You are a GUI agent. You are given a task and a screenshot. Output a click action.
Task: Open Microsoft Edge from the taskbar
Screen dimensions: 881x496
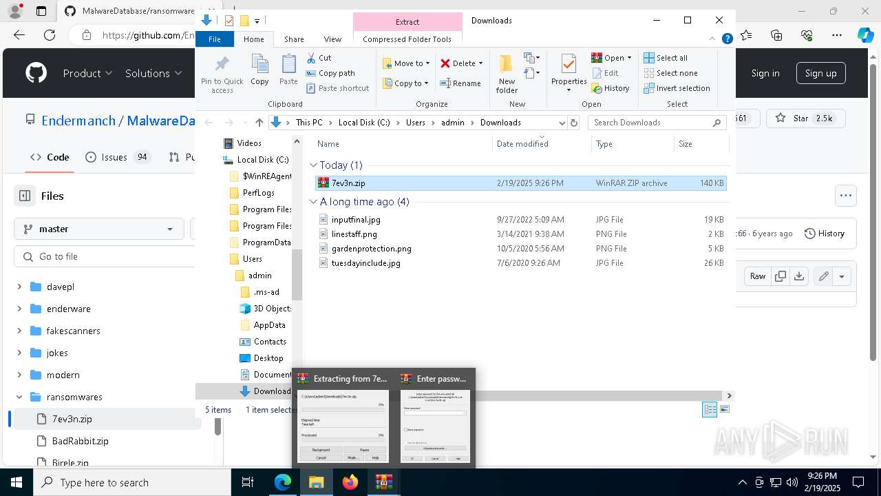(283, 482)
